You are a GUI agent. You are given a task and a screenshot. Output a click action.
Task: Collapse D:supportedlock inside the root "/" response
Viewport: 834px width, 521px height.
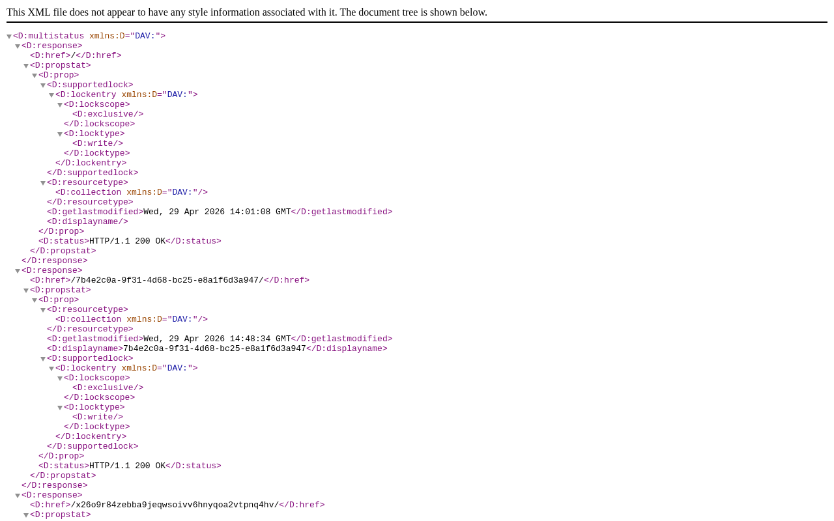[x=43, y=86]
